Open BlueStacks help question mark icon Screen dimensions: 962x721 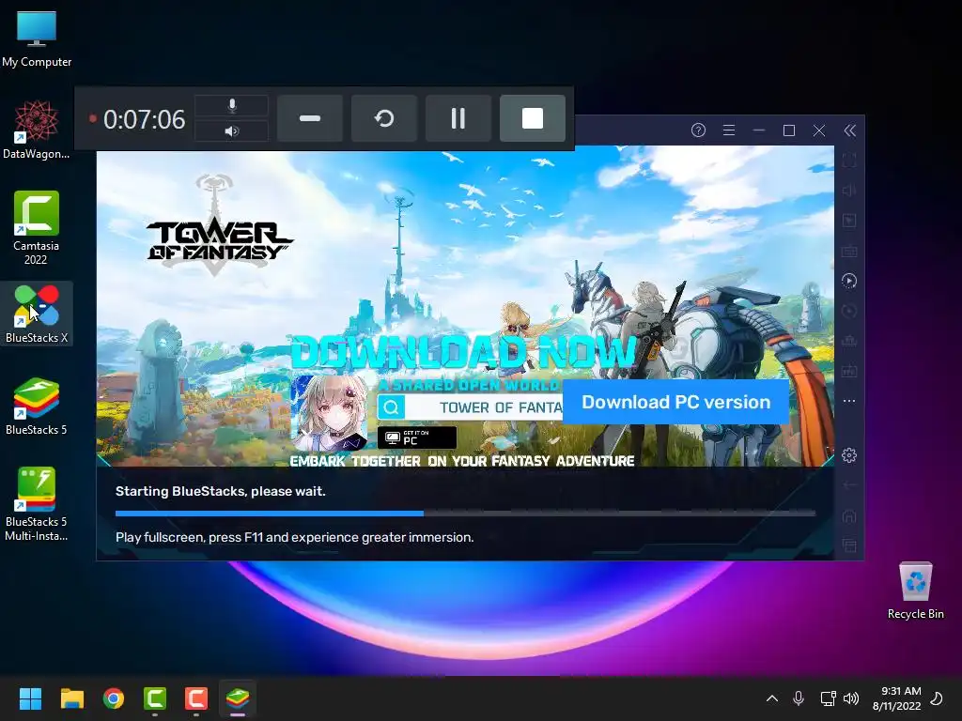pyautogui.click(x=698, y=130)
